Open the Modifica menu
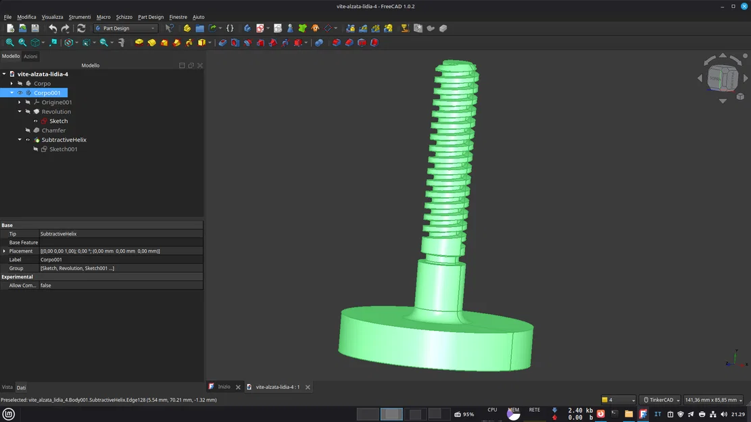Image resolution: width=751 pixels, height=422 pixels. click(x=26, y=17)
